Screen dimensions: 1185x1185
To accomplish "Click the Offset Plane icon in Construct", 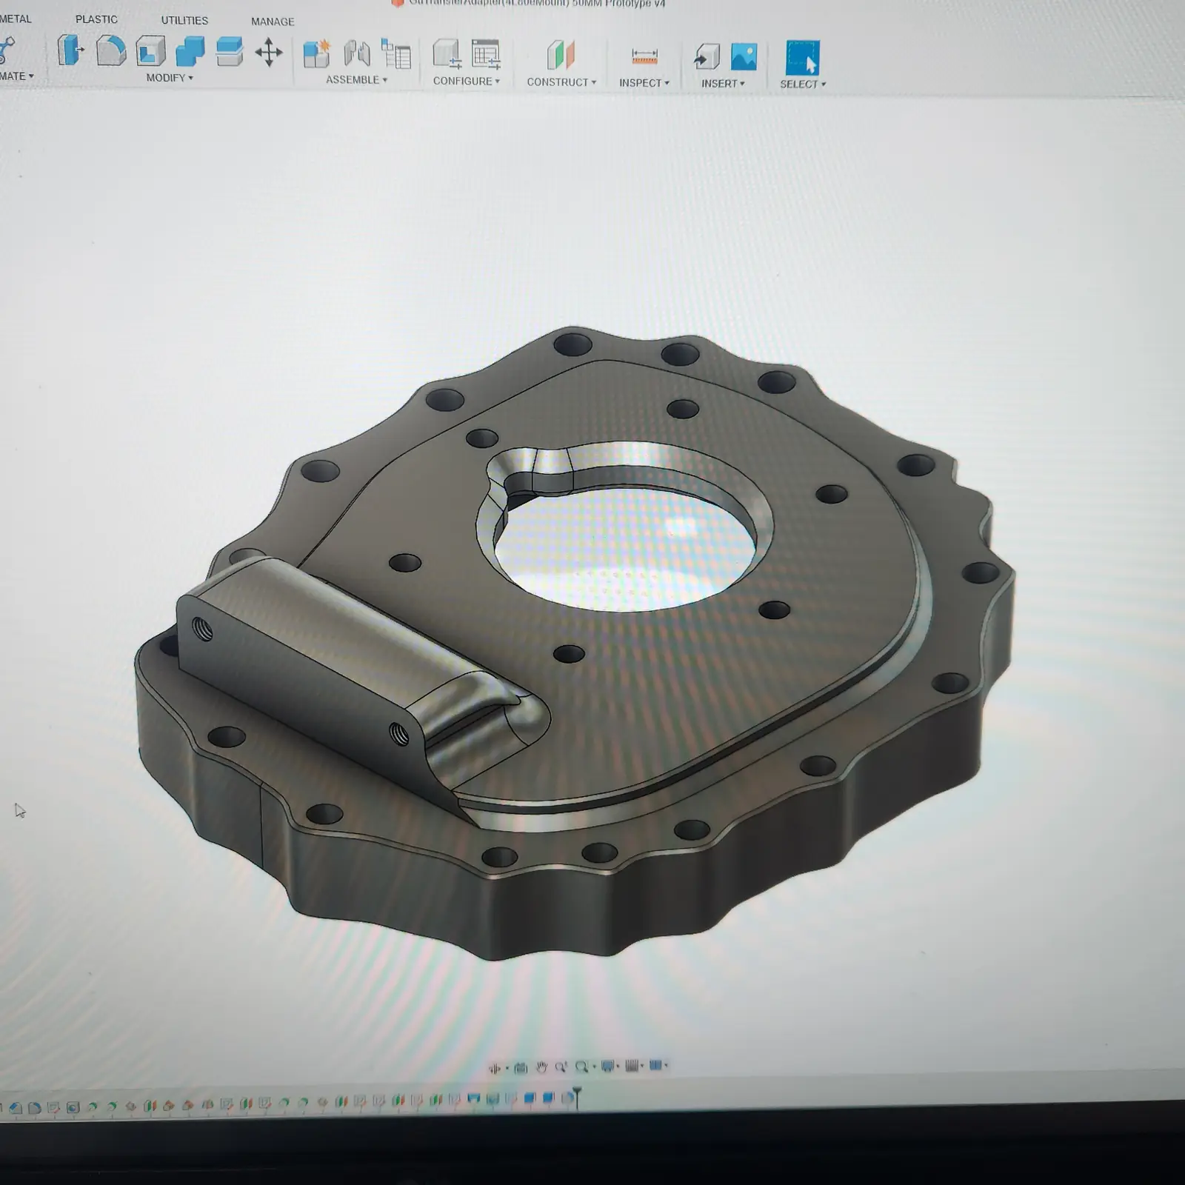I will 561,56.
